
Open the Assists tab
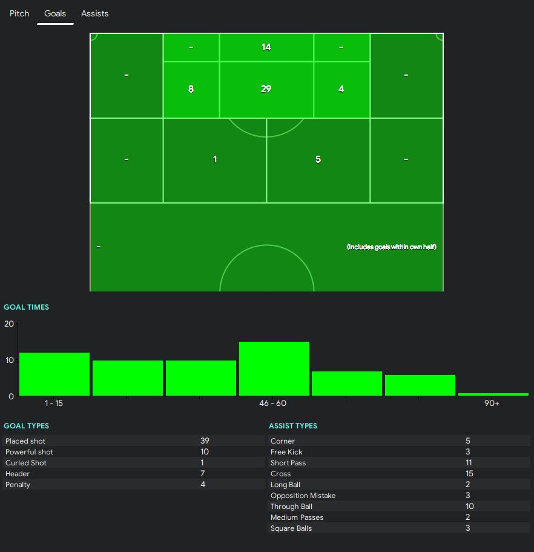coord(94,13)
